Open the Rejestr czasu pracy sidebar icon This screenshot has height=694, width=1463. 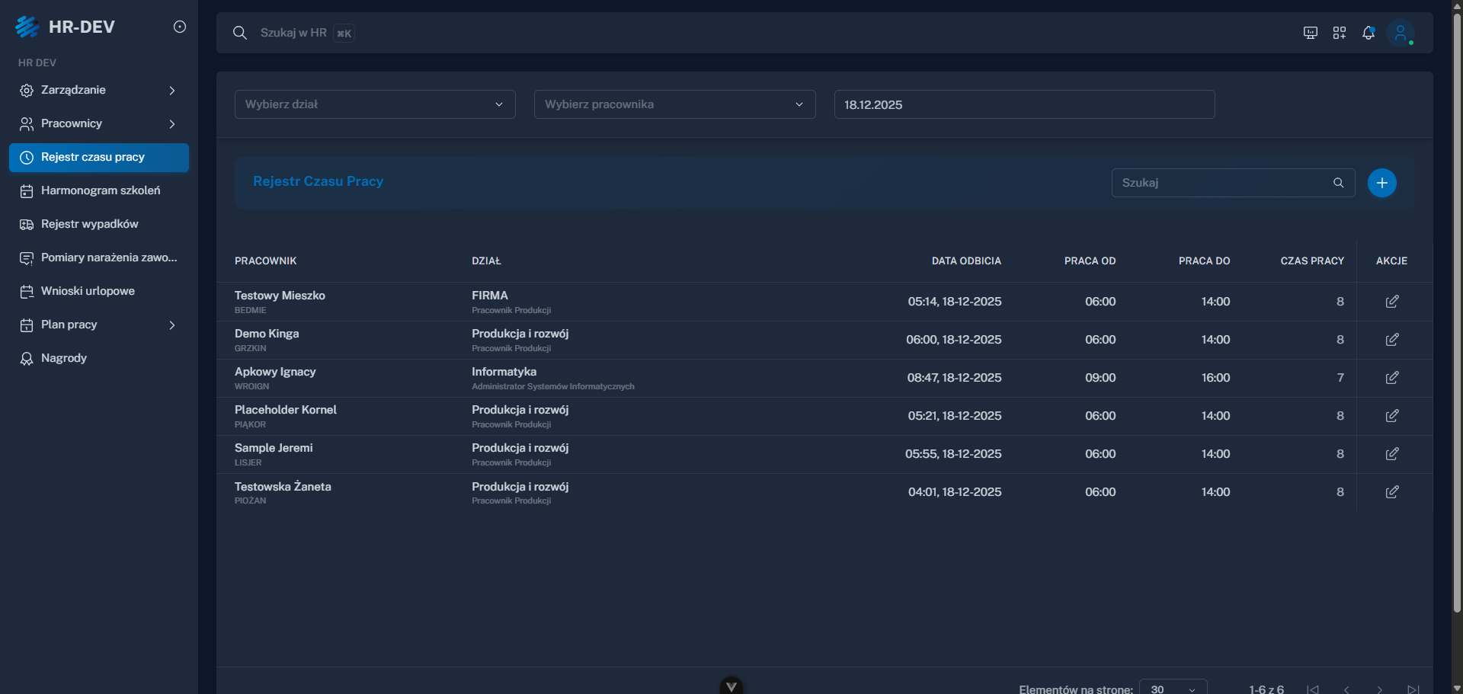[27, 157]
